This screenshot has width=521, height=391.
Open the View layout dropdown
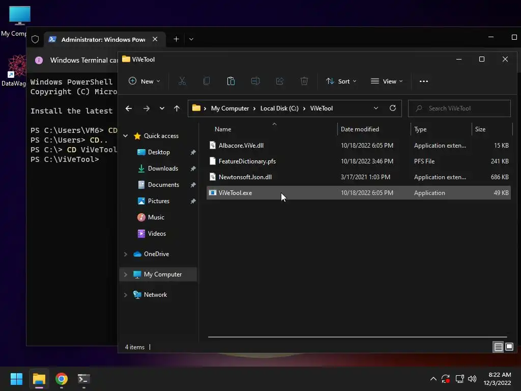[x=387, y=81]
